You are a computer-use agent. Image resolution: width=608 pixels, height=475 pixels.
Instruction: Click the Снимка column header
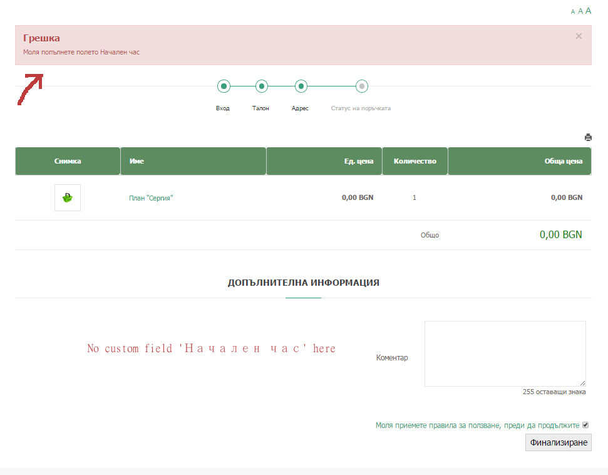click(68, 161)
